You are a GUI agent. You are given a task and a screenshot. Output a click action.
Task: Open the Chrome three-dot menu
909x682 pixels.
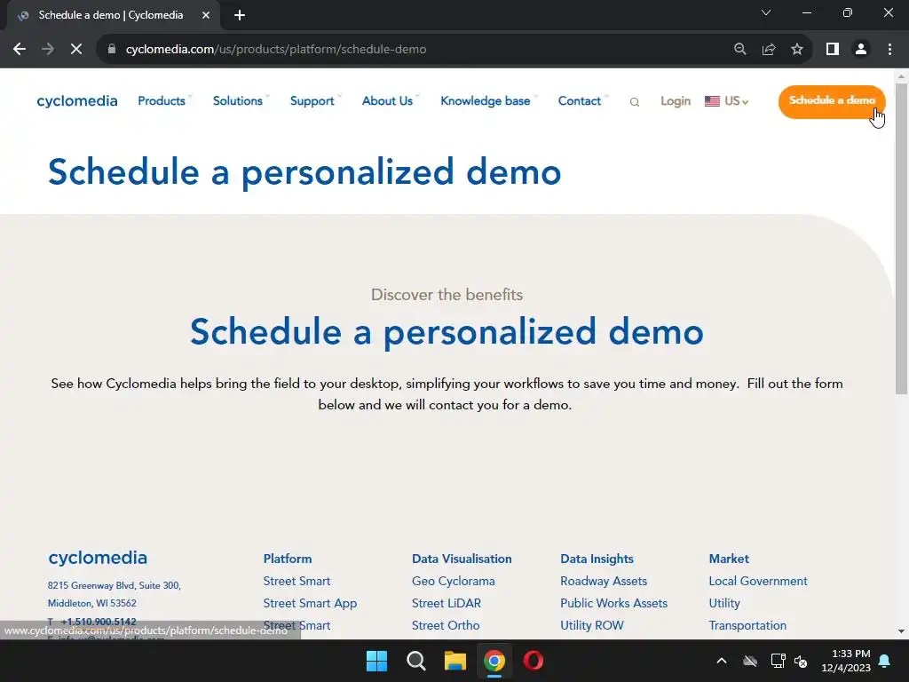click(889, 50)
